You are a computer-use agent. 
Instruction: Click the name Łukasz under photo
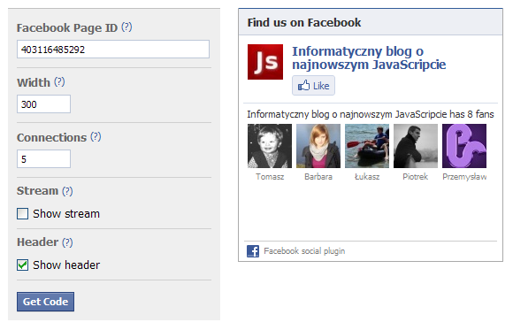(x=367, y=177)
